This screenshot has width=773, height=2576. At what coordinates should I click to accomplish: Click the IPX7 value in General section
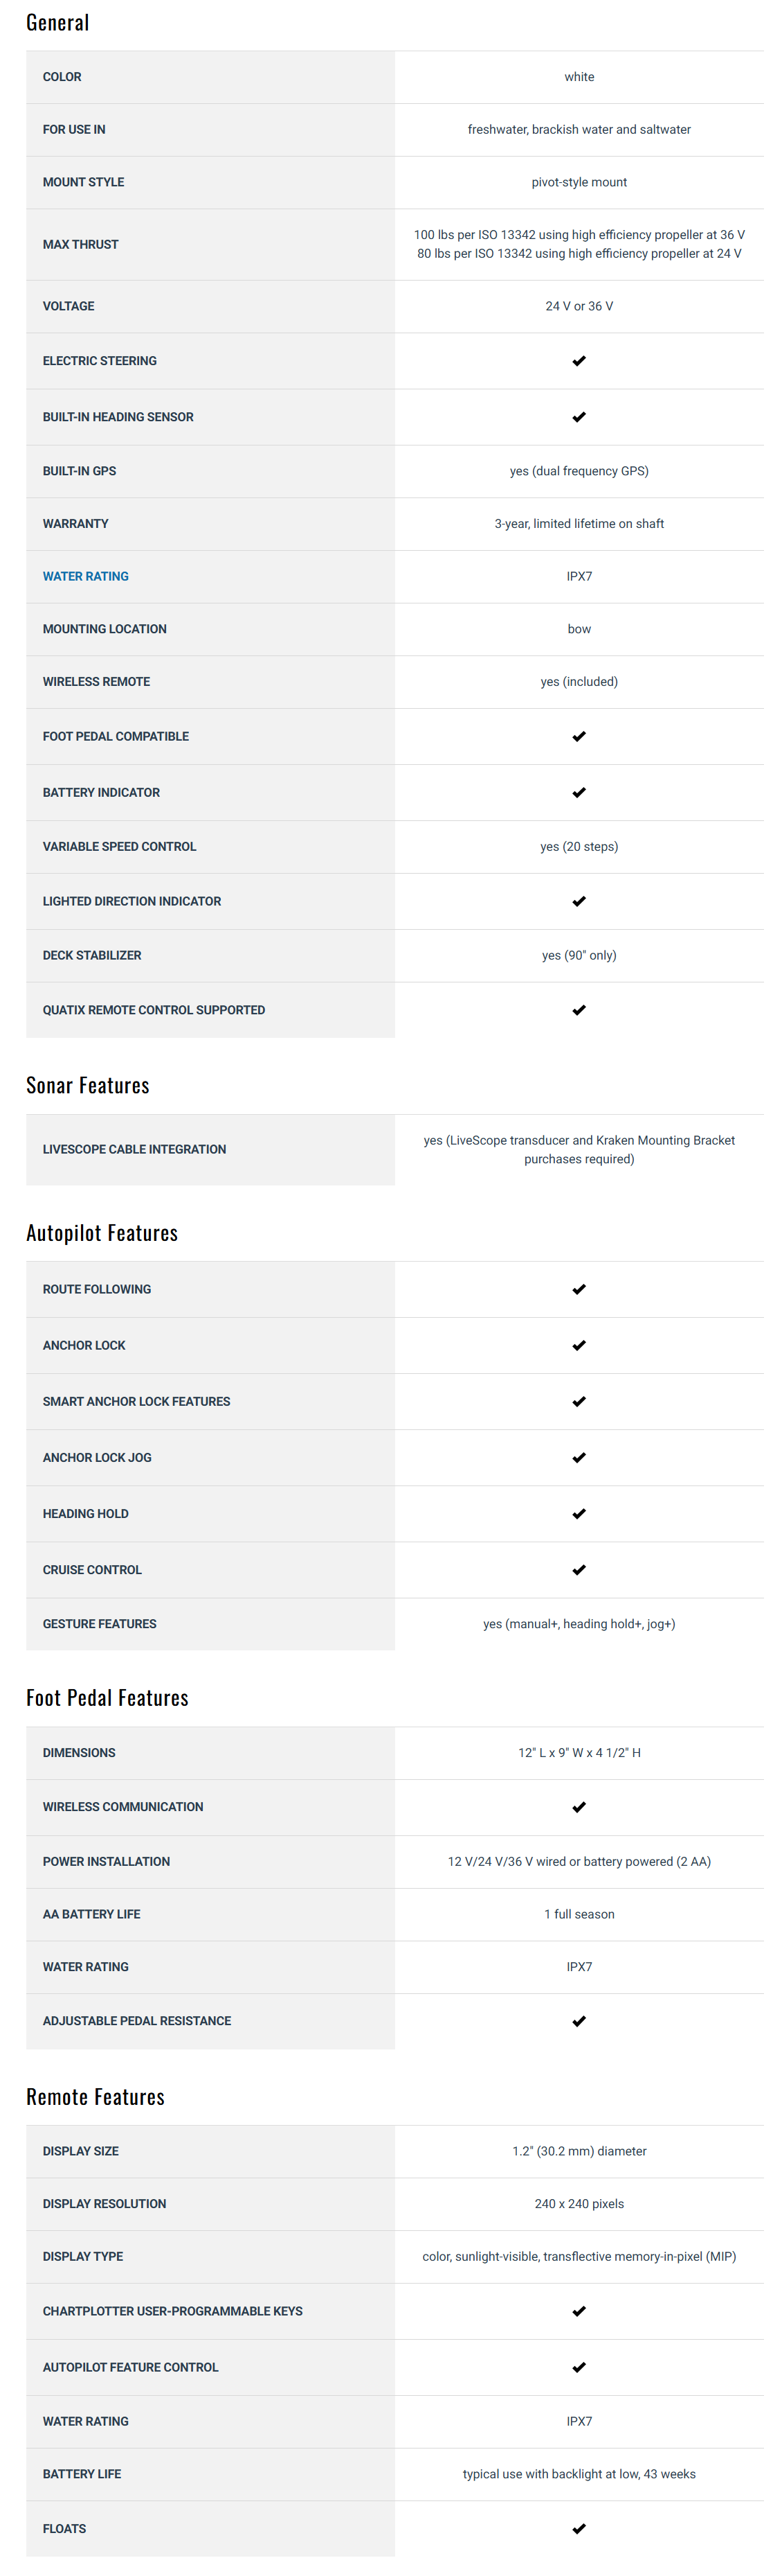(x=579, y=576)
